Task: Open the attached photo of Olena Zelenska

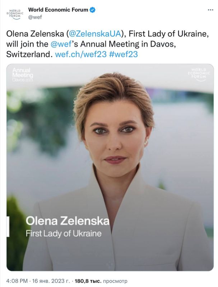Action: pyautogui.click(x=110, y=167)
